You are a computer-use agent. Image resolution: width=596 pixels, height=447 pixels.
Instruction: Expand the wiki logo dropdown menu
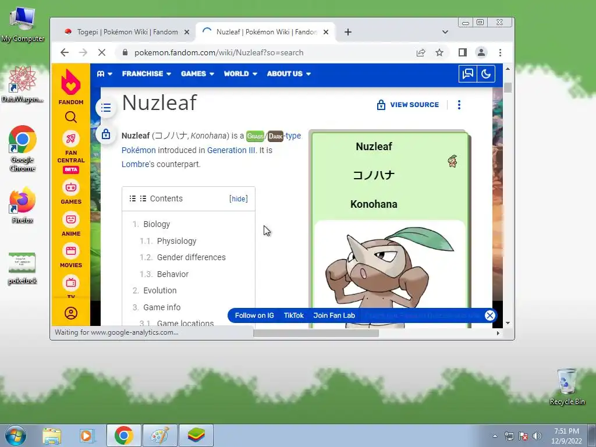104,74
